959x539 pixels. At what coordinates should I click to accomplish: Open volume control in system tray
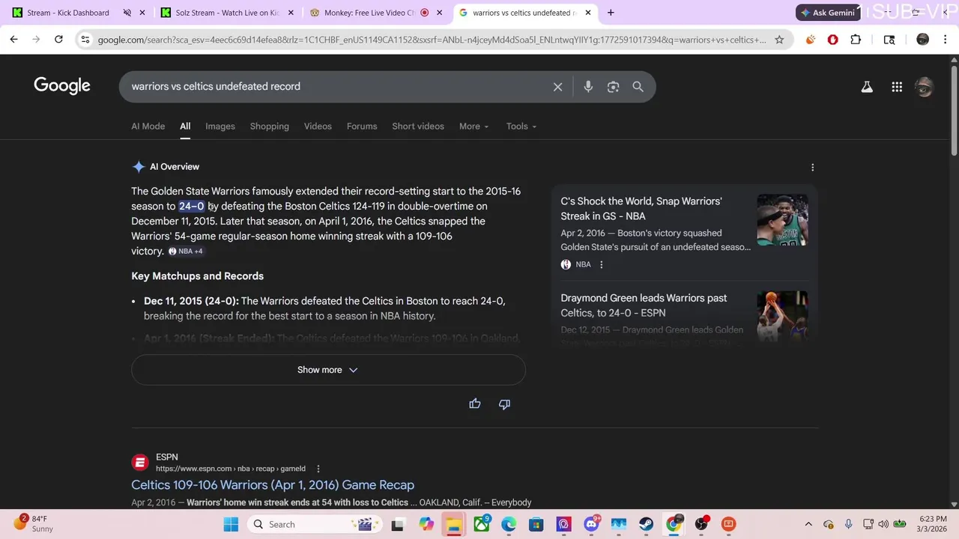click(x=884, y=524)
